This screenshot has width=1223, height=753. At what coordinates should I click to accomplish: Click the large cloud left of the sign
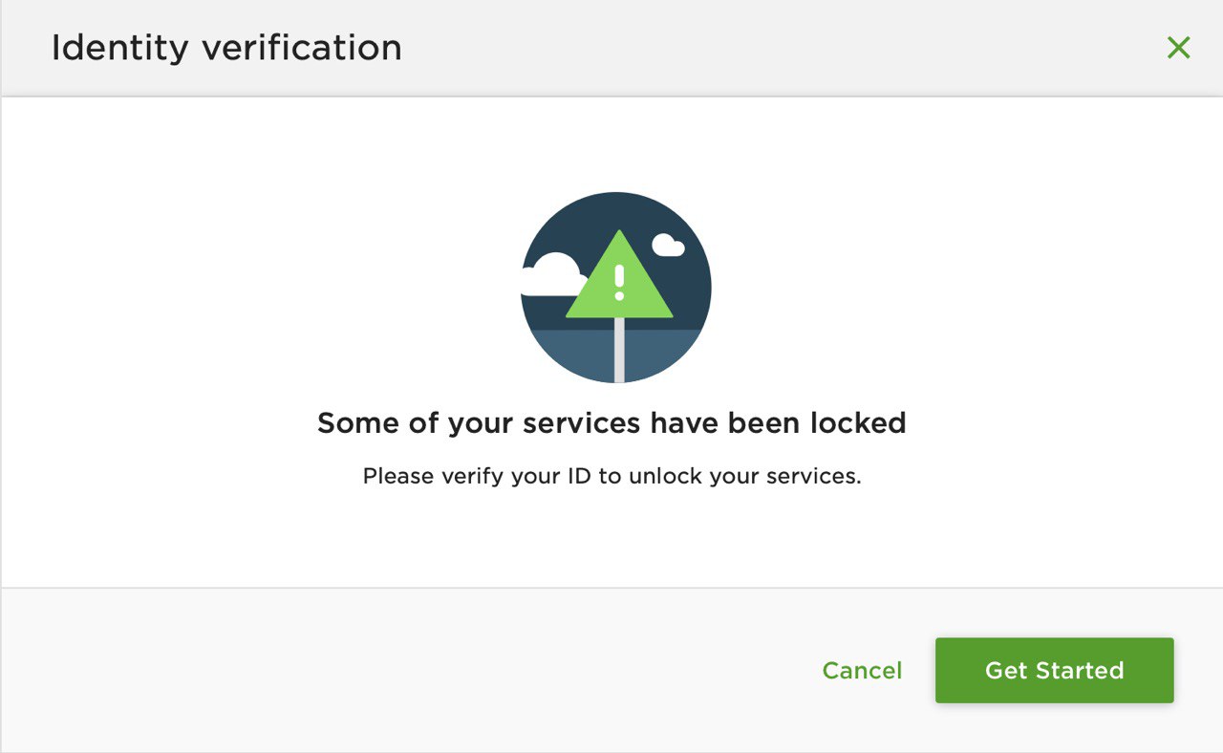coord(552,275)
